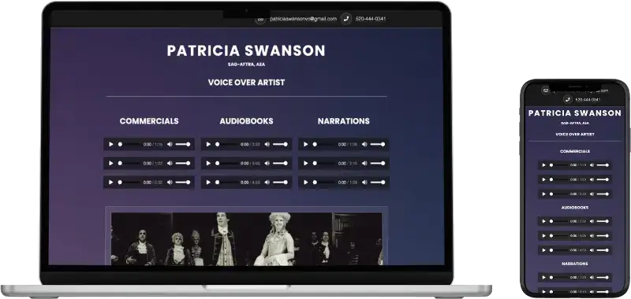Screen dimensions: 631x299
Task: Play second Audiobooks track on phone screen
Action: coord(543,235)
